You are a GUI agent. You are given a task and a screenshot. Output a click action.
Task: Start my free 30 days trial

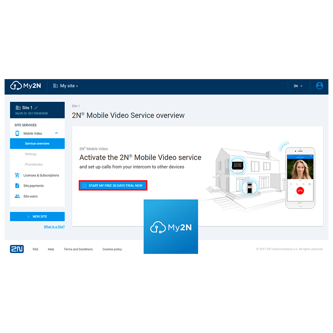(x=113, y=186)
